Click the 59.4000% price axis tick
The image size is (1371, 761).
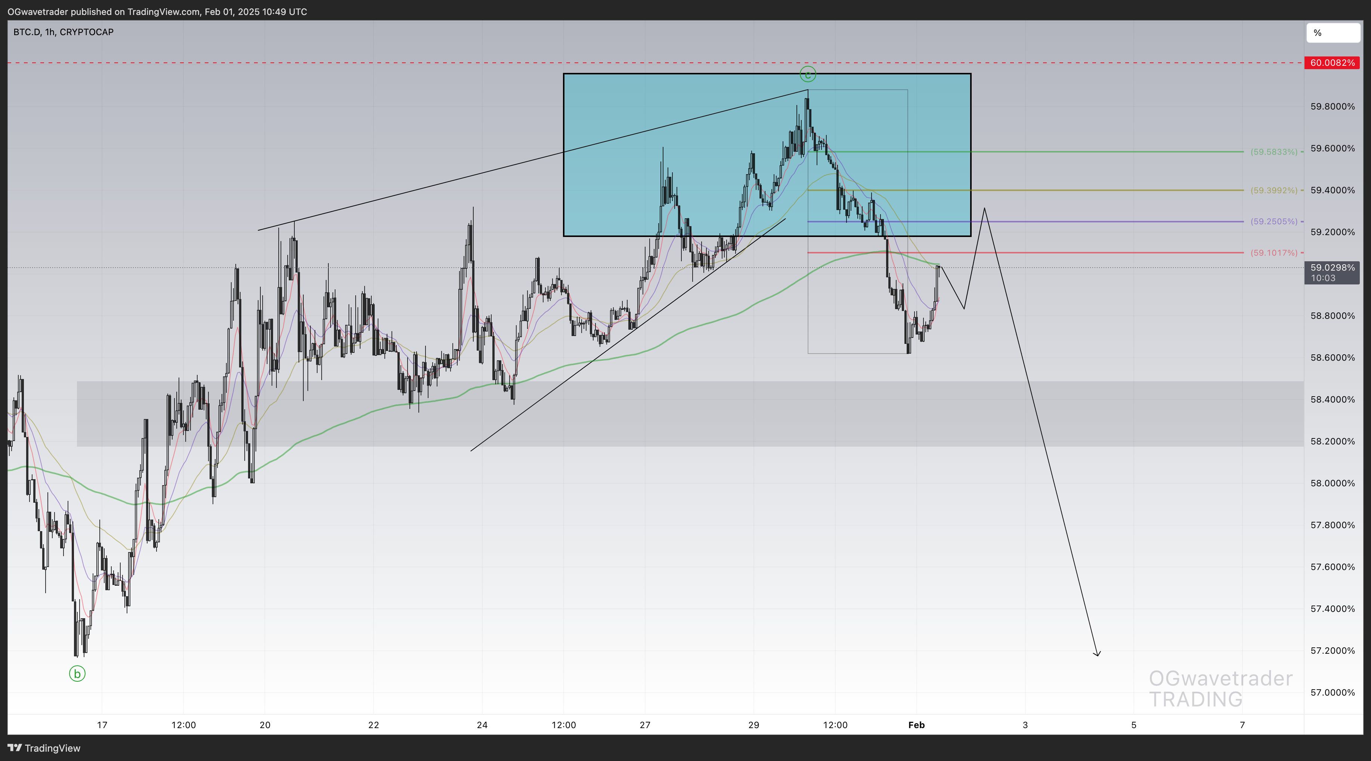(x=1333, y=190)
